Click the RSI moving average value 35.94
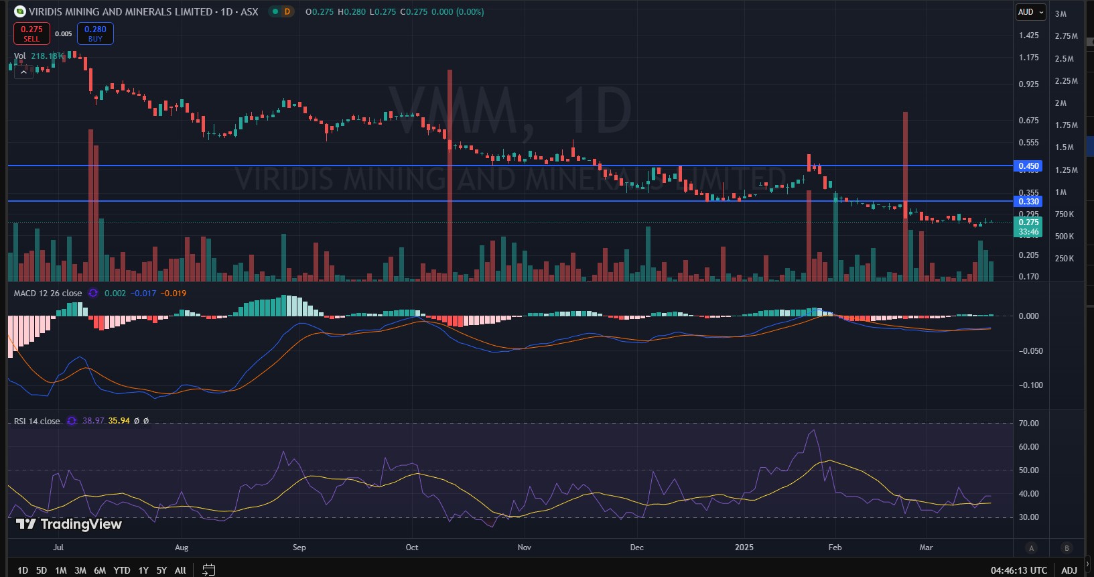This screenshot has height=577, width=1094. point(119,421)
